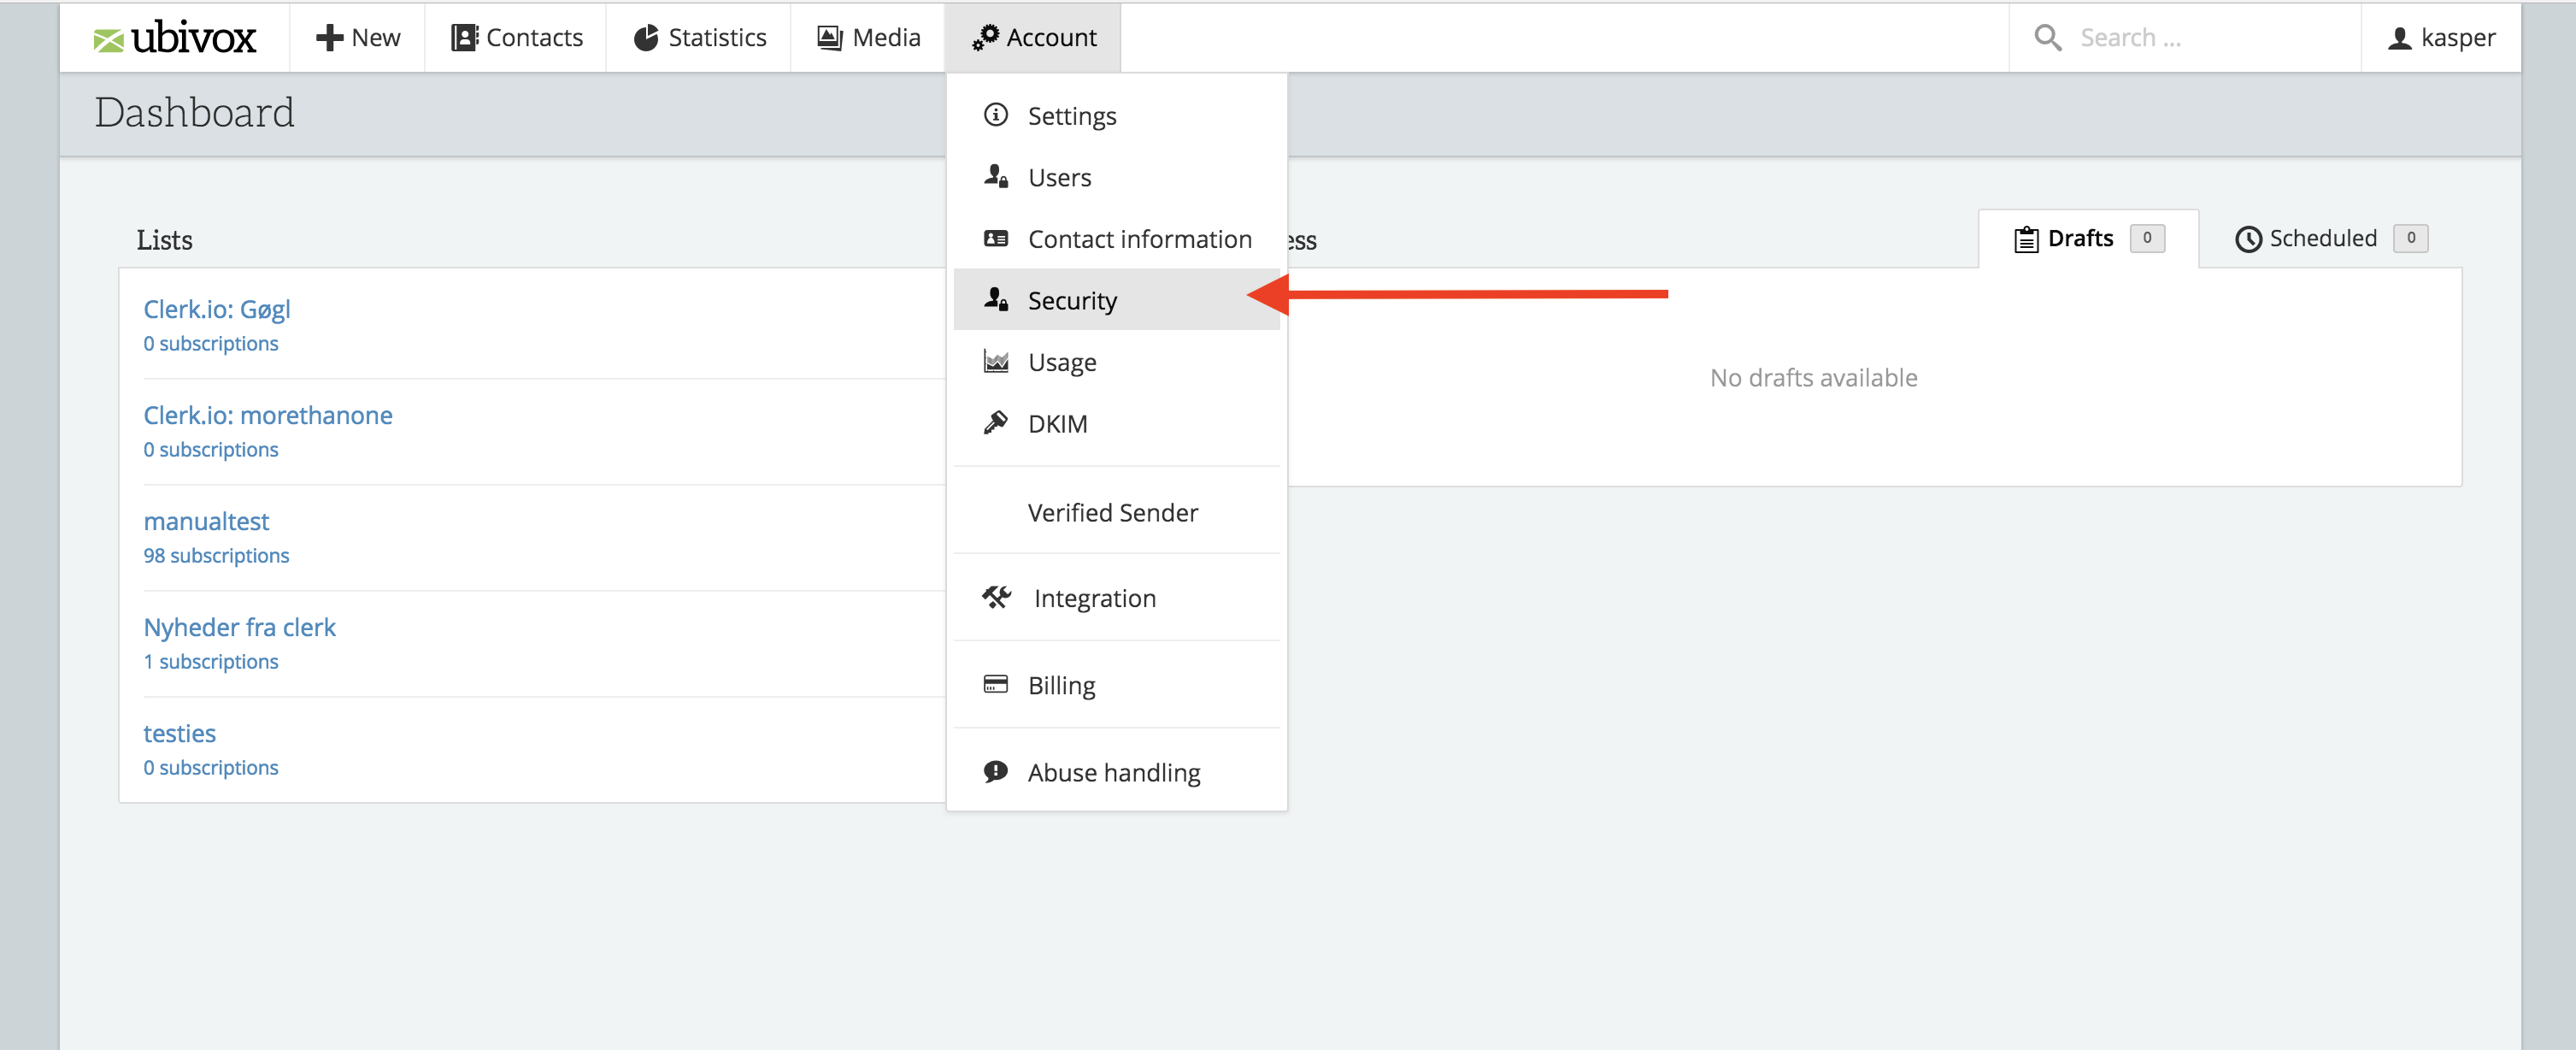2576x1050 pixels.
Task: Open the manualtest list link
Action: (206, 521)
